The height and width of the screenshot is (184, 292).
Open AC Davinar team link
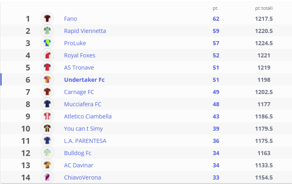click(79, 165)
